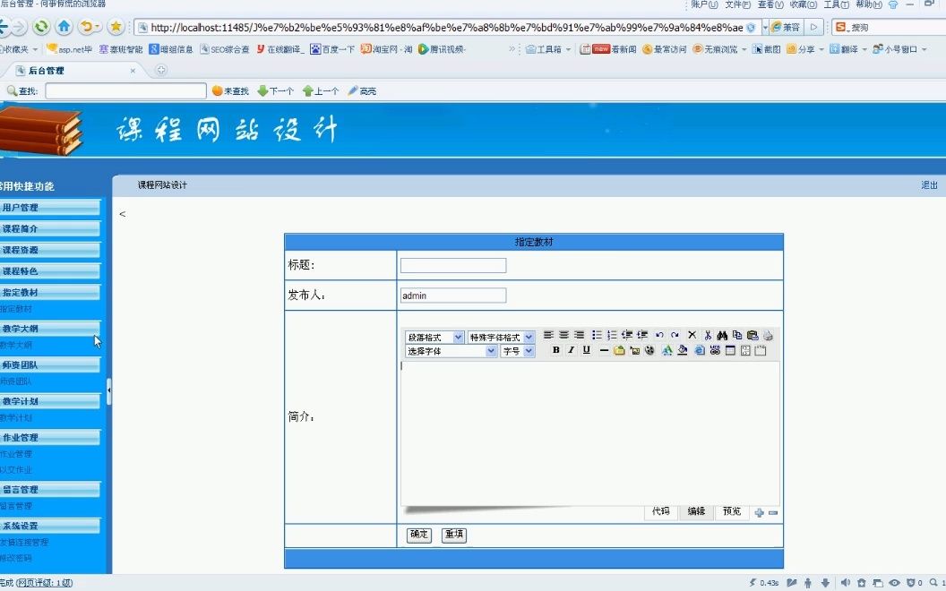Click the delete X icon in editor
The height and width of the screenshot is (591, 946).
692,335
